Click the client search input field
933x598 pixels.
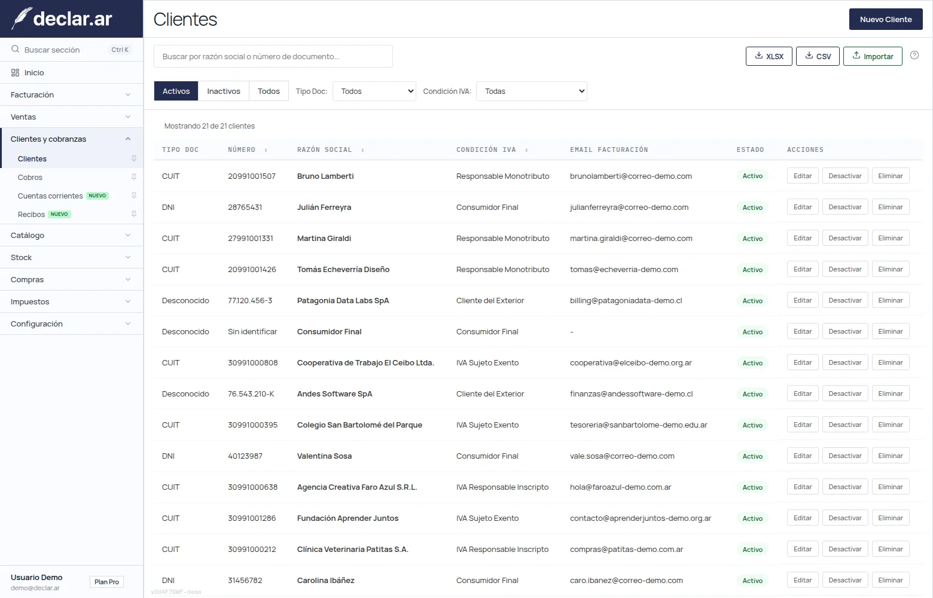(273, 56)
